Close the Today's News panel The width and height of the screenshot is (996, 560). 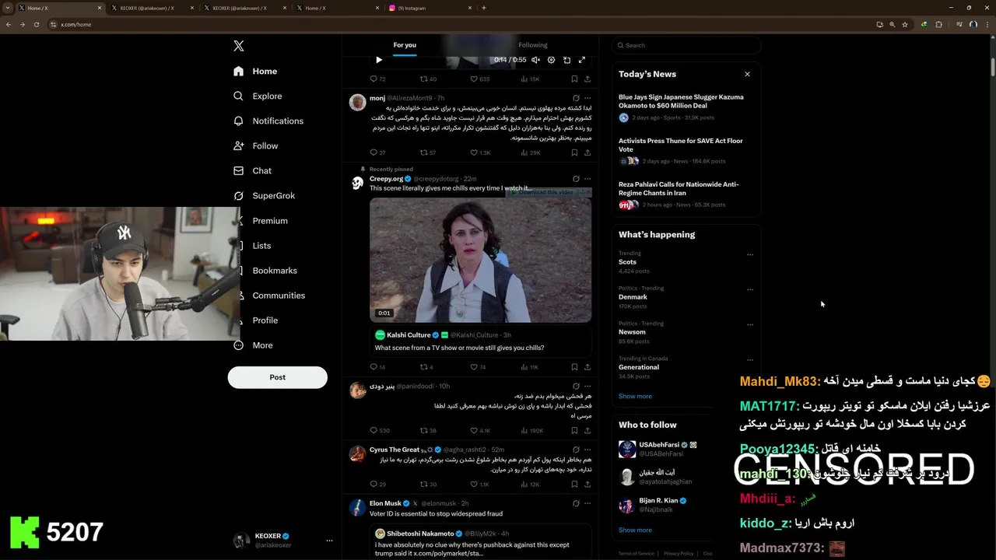point(747,74)
